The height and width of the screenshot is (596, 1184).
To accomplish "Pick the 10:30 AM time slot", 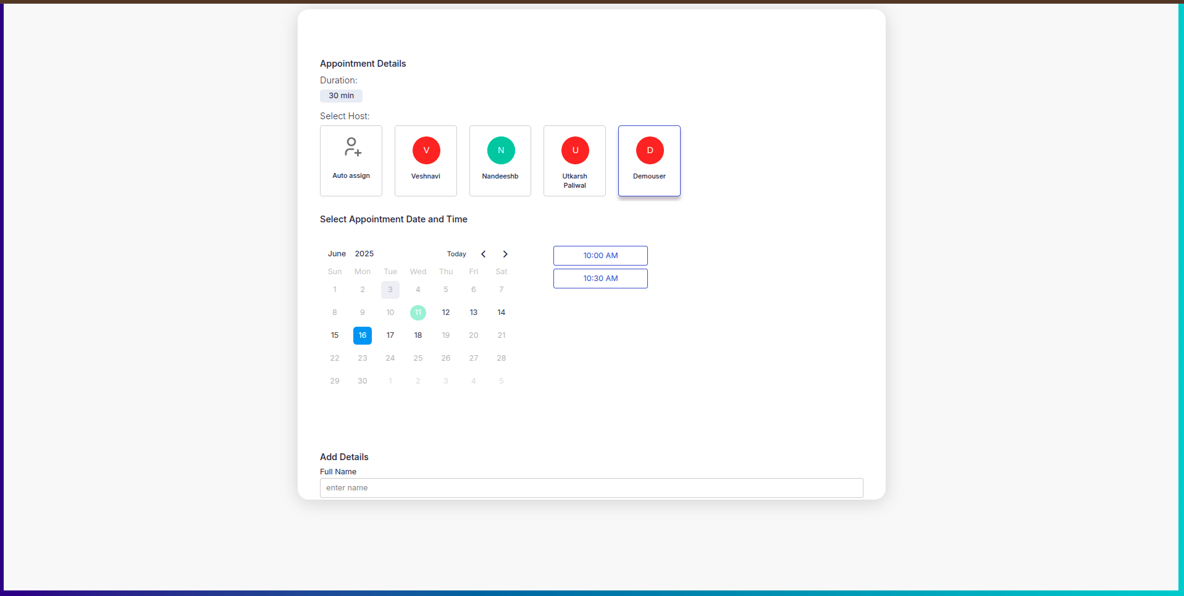I will tap(600, 279).
